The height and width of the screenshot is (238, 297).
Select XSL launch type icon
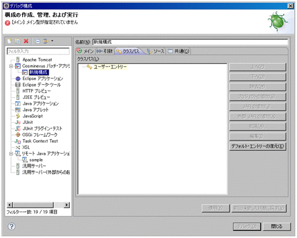click(18, 147)
